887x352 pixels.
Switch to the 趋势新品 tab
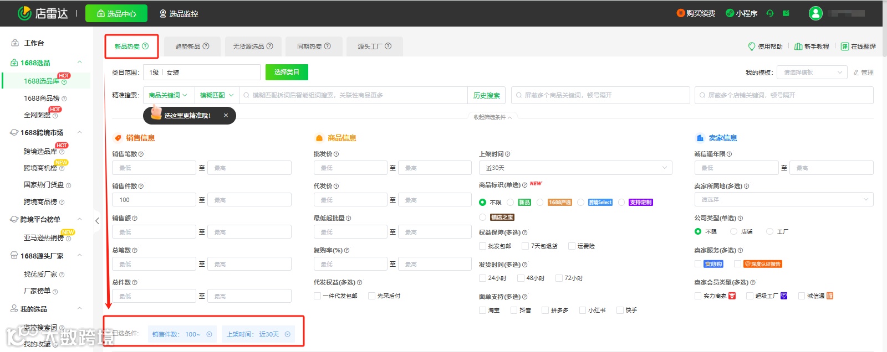point(192,46)
